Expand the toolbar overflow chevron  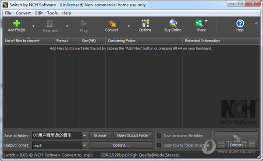pos(256,23)
